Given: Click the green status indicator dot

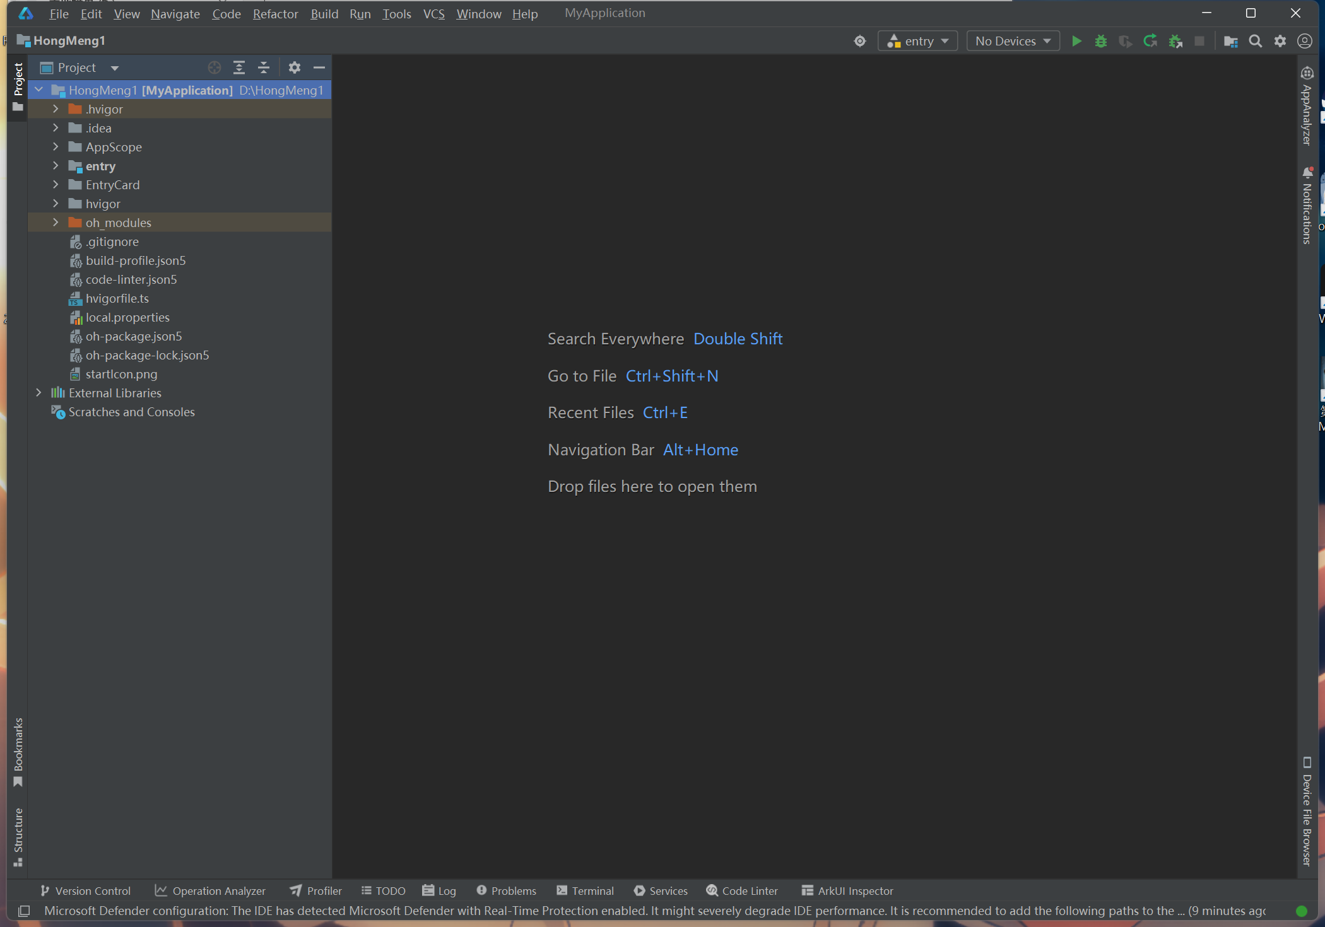Looking at the screenshot, I should (x=1301, y=911).
